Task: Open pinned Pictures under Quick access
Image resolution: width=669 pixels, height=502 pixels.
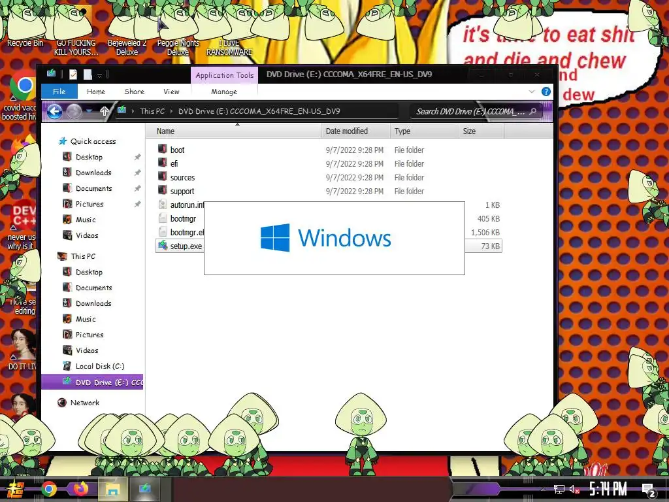Action: [x=89, y=204]
